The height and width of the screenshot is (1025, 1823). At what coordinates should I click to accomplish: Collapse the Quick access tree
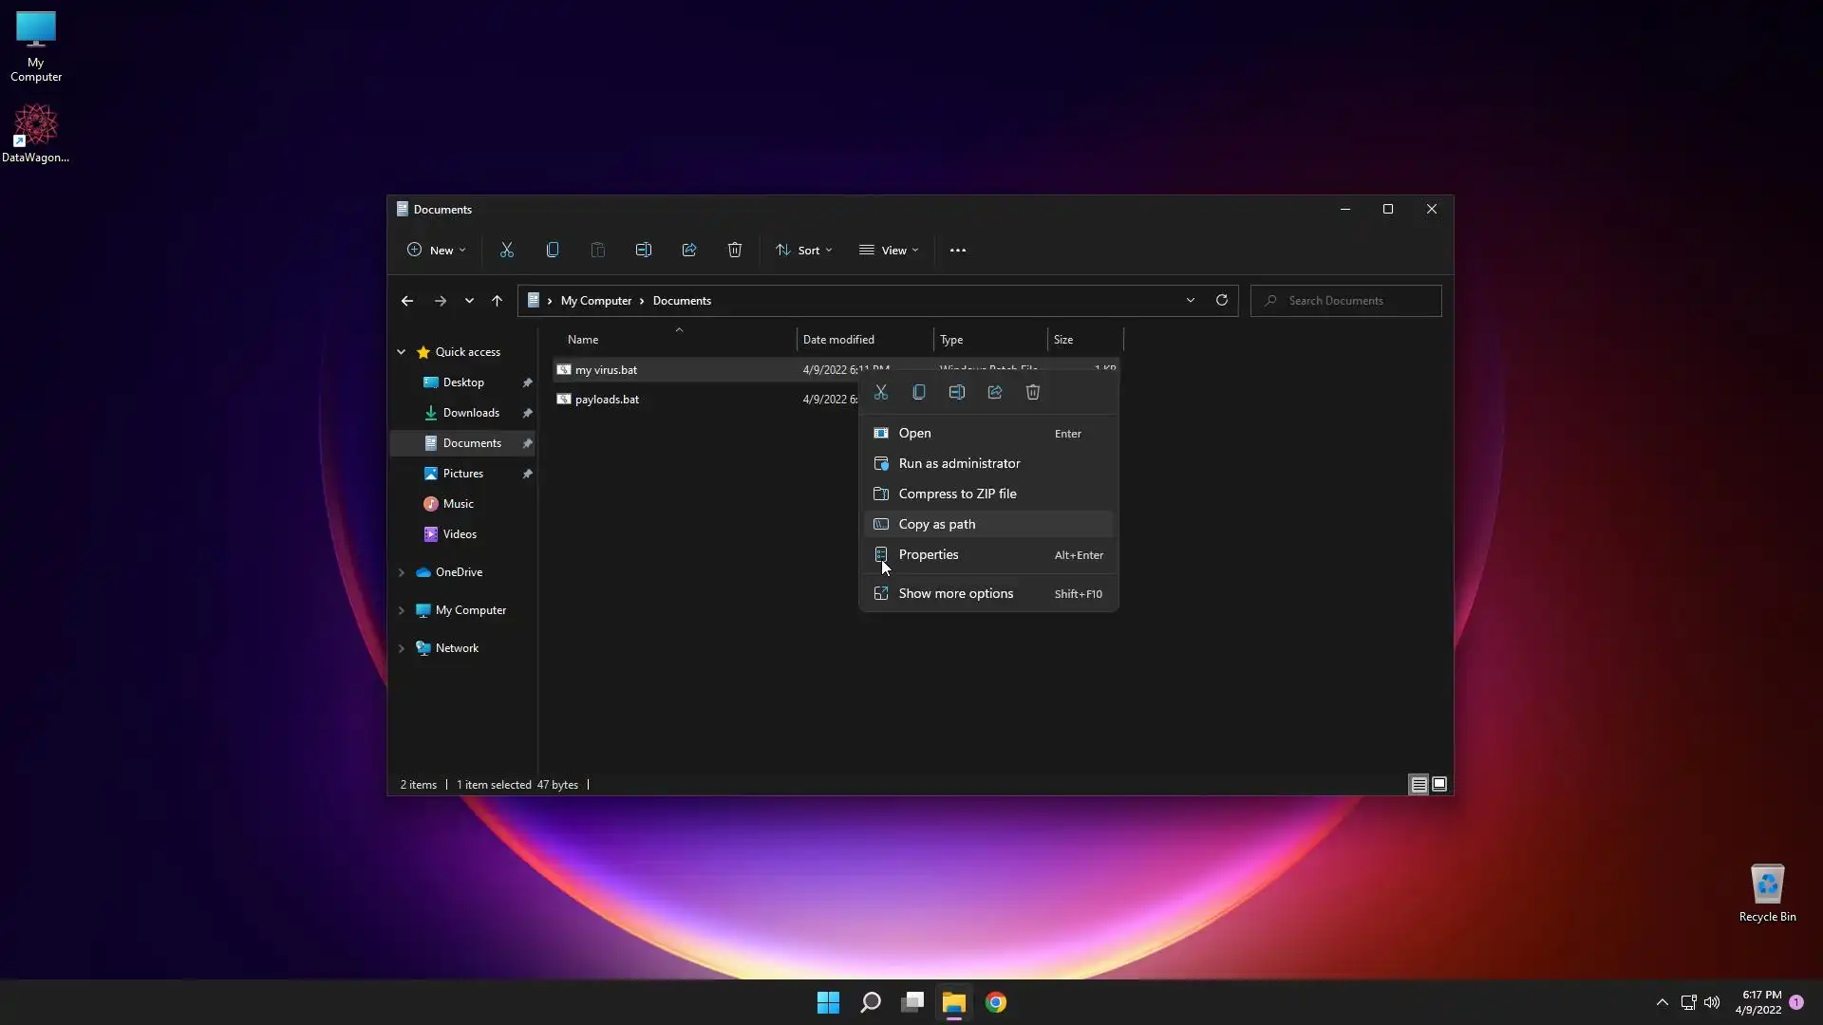tap(402, 352)
